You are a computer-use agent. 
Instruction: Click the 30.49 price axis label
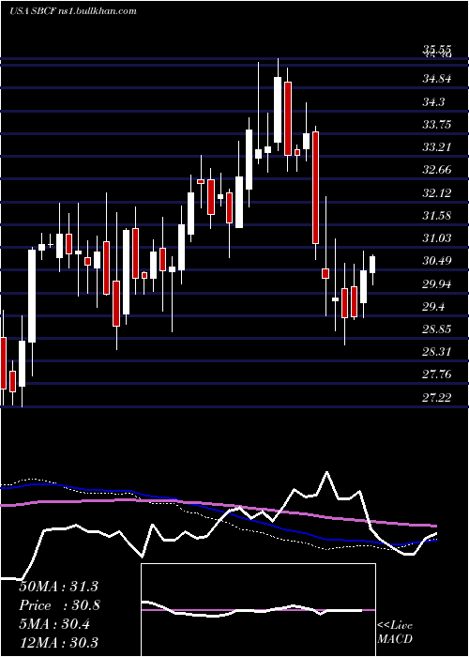pos(437,261)
